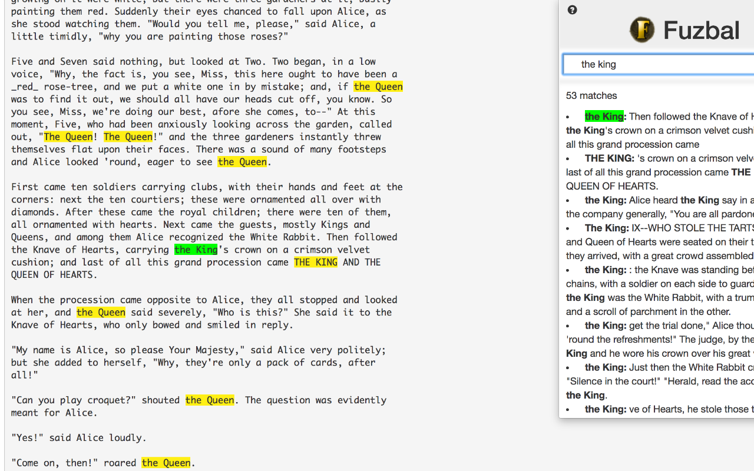Click the bold 'the King' before 'was the White Rabbit'
Screen dimensions: 754x471
coord(586,297)
